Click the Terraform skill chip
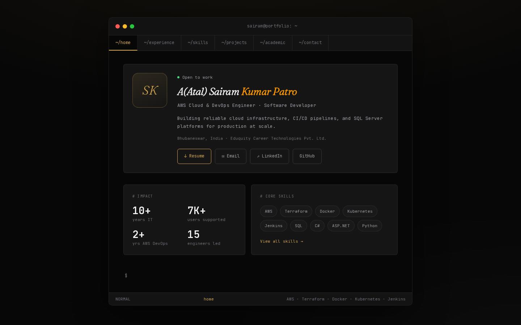Viewport: 521px width, 325px height. 296,211
